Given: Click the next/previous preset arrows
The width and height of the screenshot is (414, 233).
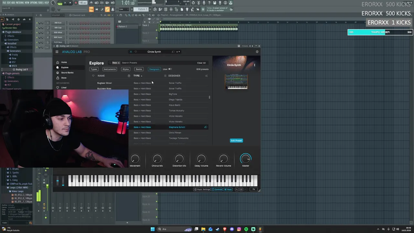Looking at the screenshot, I should [178, 52].
